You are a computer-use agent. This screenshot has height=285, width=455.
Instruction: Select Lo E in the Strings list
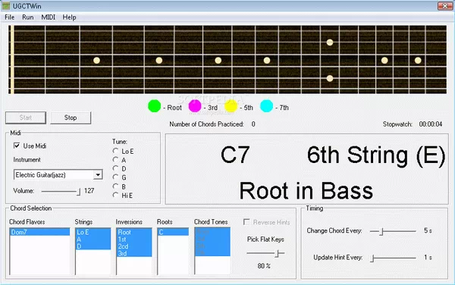(x=93, y=232)
